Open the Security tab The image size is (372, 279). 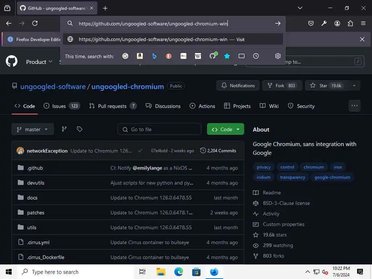tap(301, 106)
